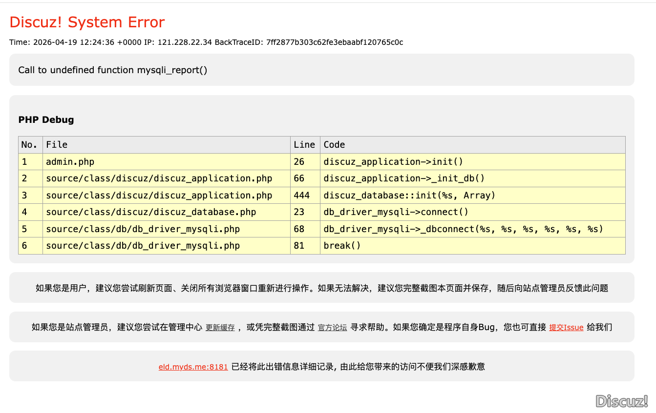Click the Line column header
The height and width of the screenshot is (413, 656).
[304, 145]
